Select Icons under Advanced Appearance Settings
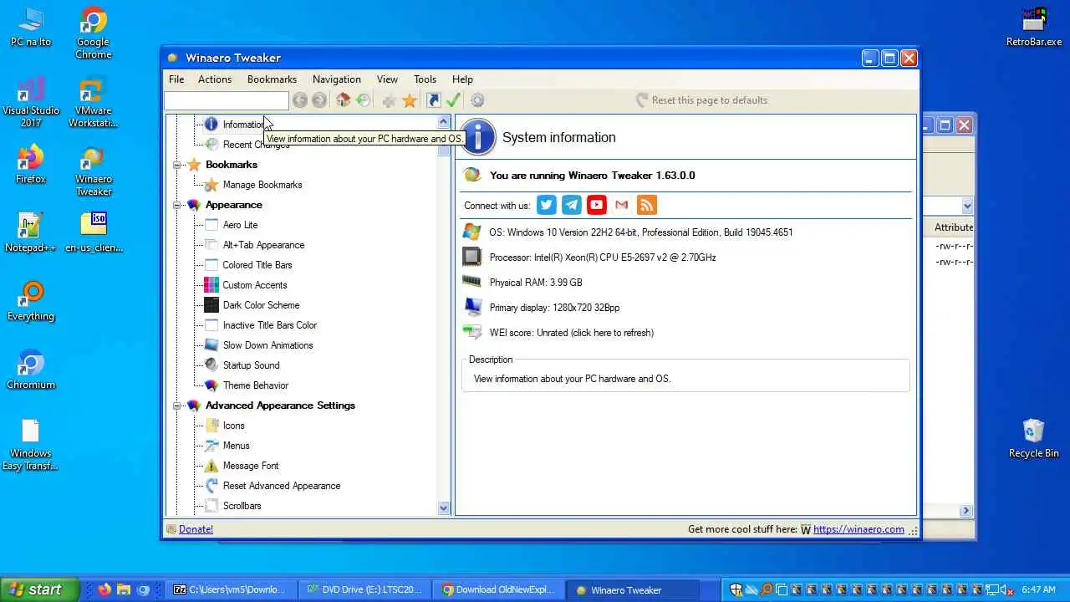This screenshot has height=602, width=1070. pos(233,426)
